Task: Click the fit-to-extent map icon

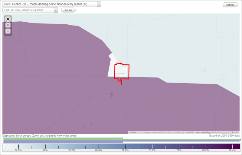Action: tap(8, 19)
